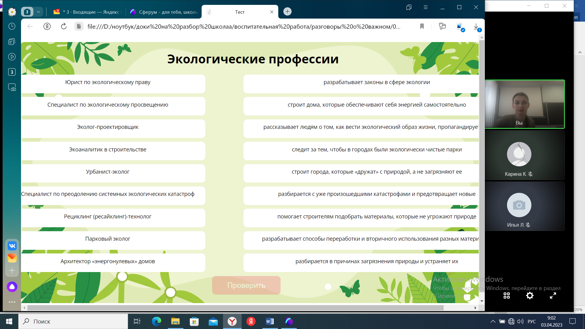Image resolution: width=585 pixels, height=329 pixels.
Task: Select card Специалист по экологическому просвещению
Action: coord(113,106)
